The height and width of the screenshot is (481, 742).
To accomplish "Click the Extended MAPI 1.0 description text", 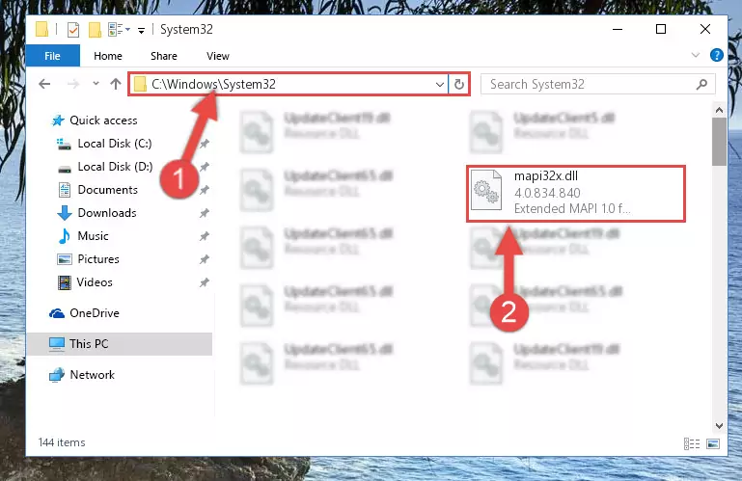I will tap(572, 208).
